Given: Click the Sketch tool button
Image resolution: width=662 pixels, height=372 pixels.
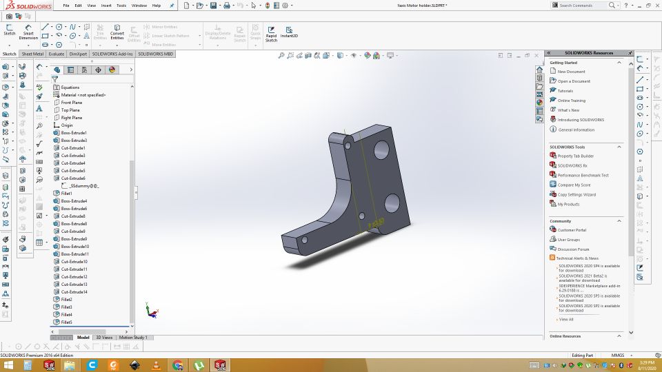Looking at the screenshot, I should 9,30.
